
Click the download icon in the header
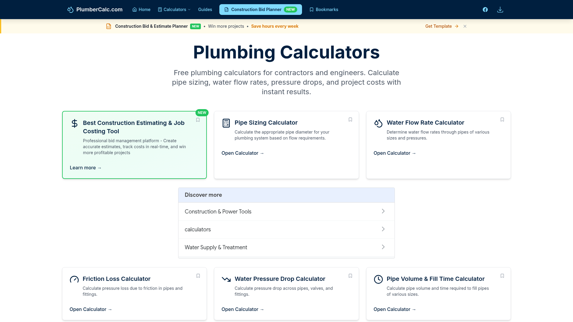tap(500, 10)
